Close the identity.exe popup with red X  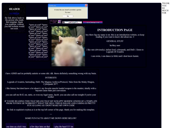[86, 6]
